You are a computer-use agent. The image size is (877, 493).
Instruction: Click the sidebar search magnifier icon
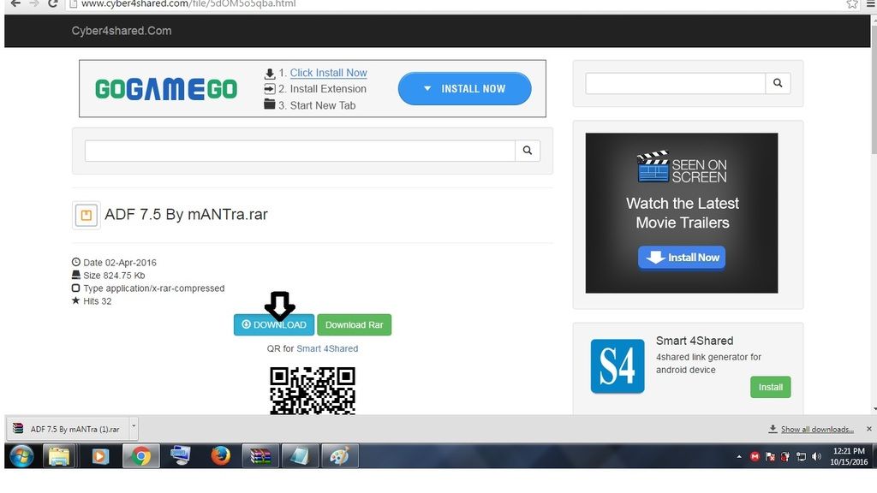(x=778, y=83)
